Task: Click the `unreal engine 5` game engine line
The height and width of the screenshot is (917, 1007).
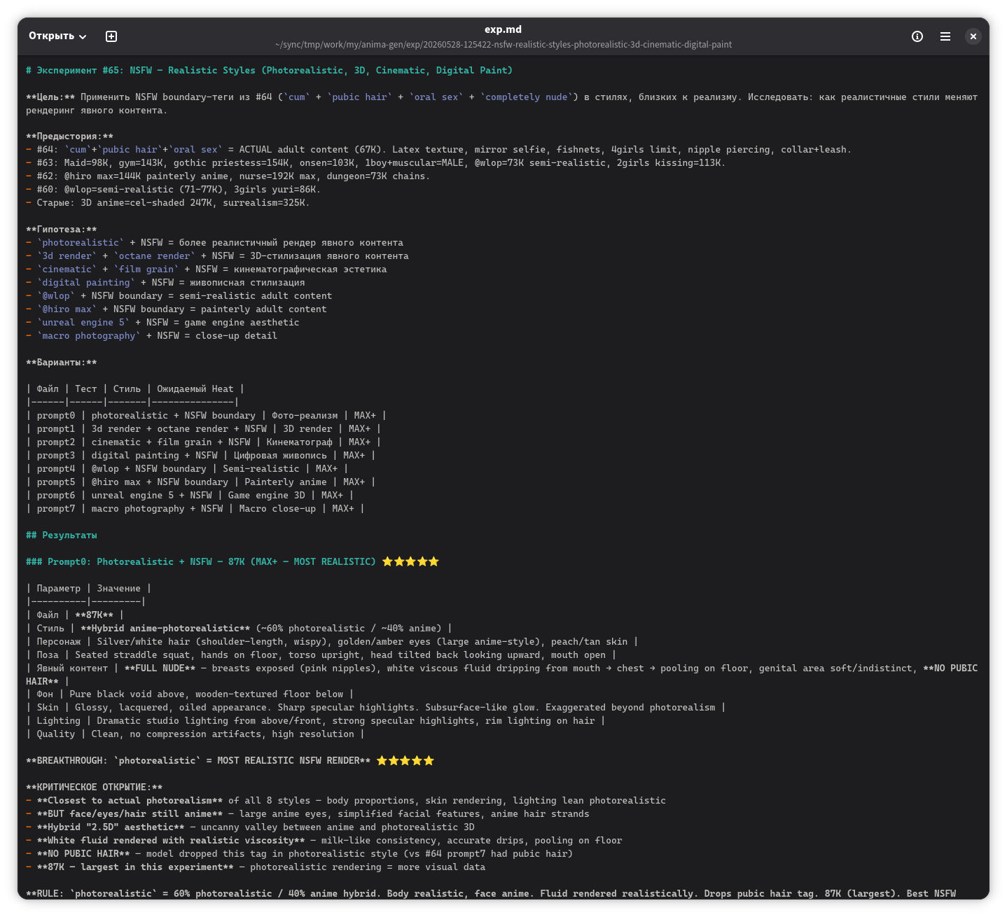Action: point(163,323)
